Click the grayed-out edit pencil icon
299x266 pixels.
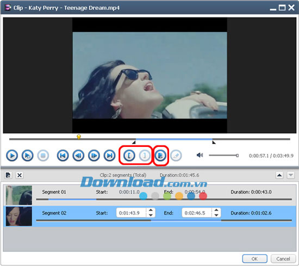pyautogui.click(x=176, y=156)
